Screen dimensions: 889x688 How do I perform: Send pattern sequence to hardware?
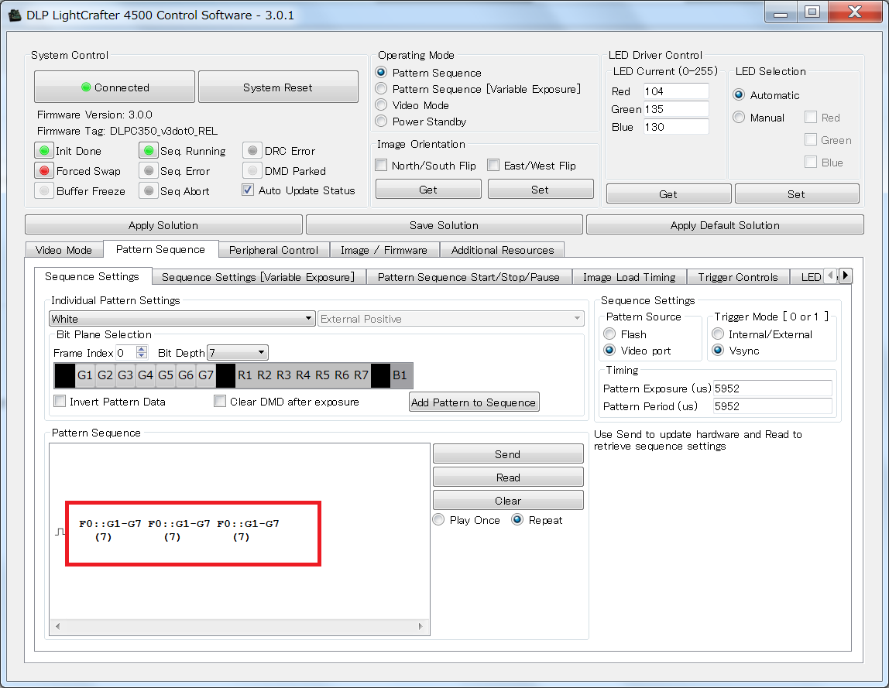pyautogui.click(x=507, y=454)
